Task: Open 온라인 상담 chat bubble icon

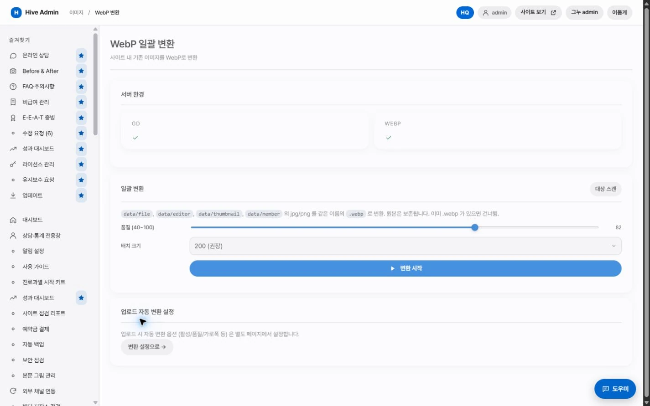Action: tap(13, 56)
